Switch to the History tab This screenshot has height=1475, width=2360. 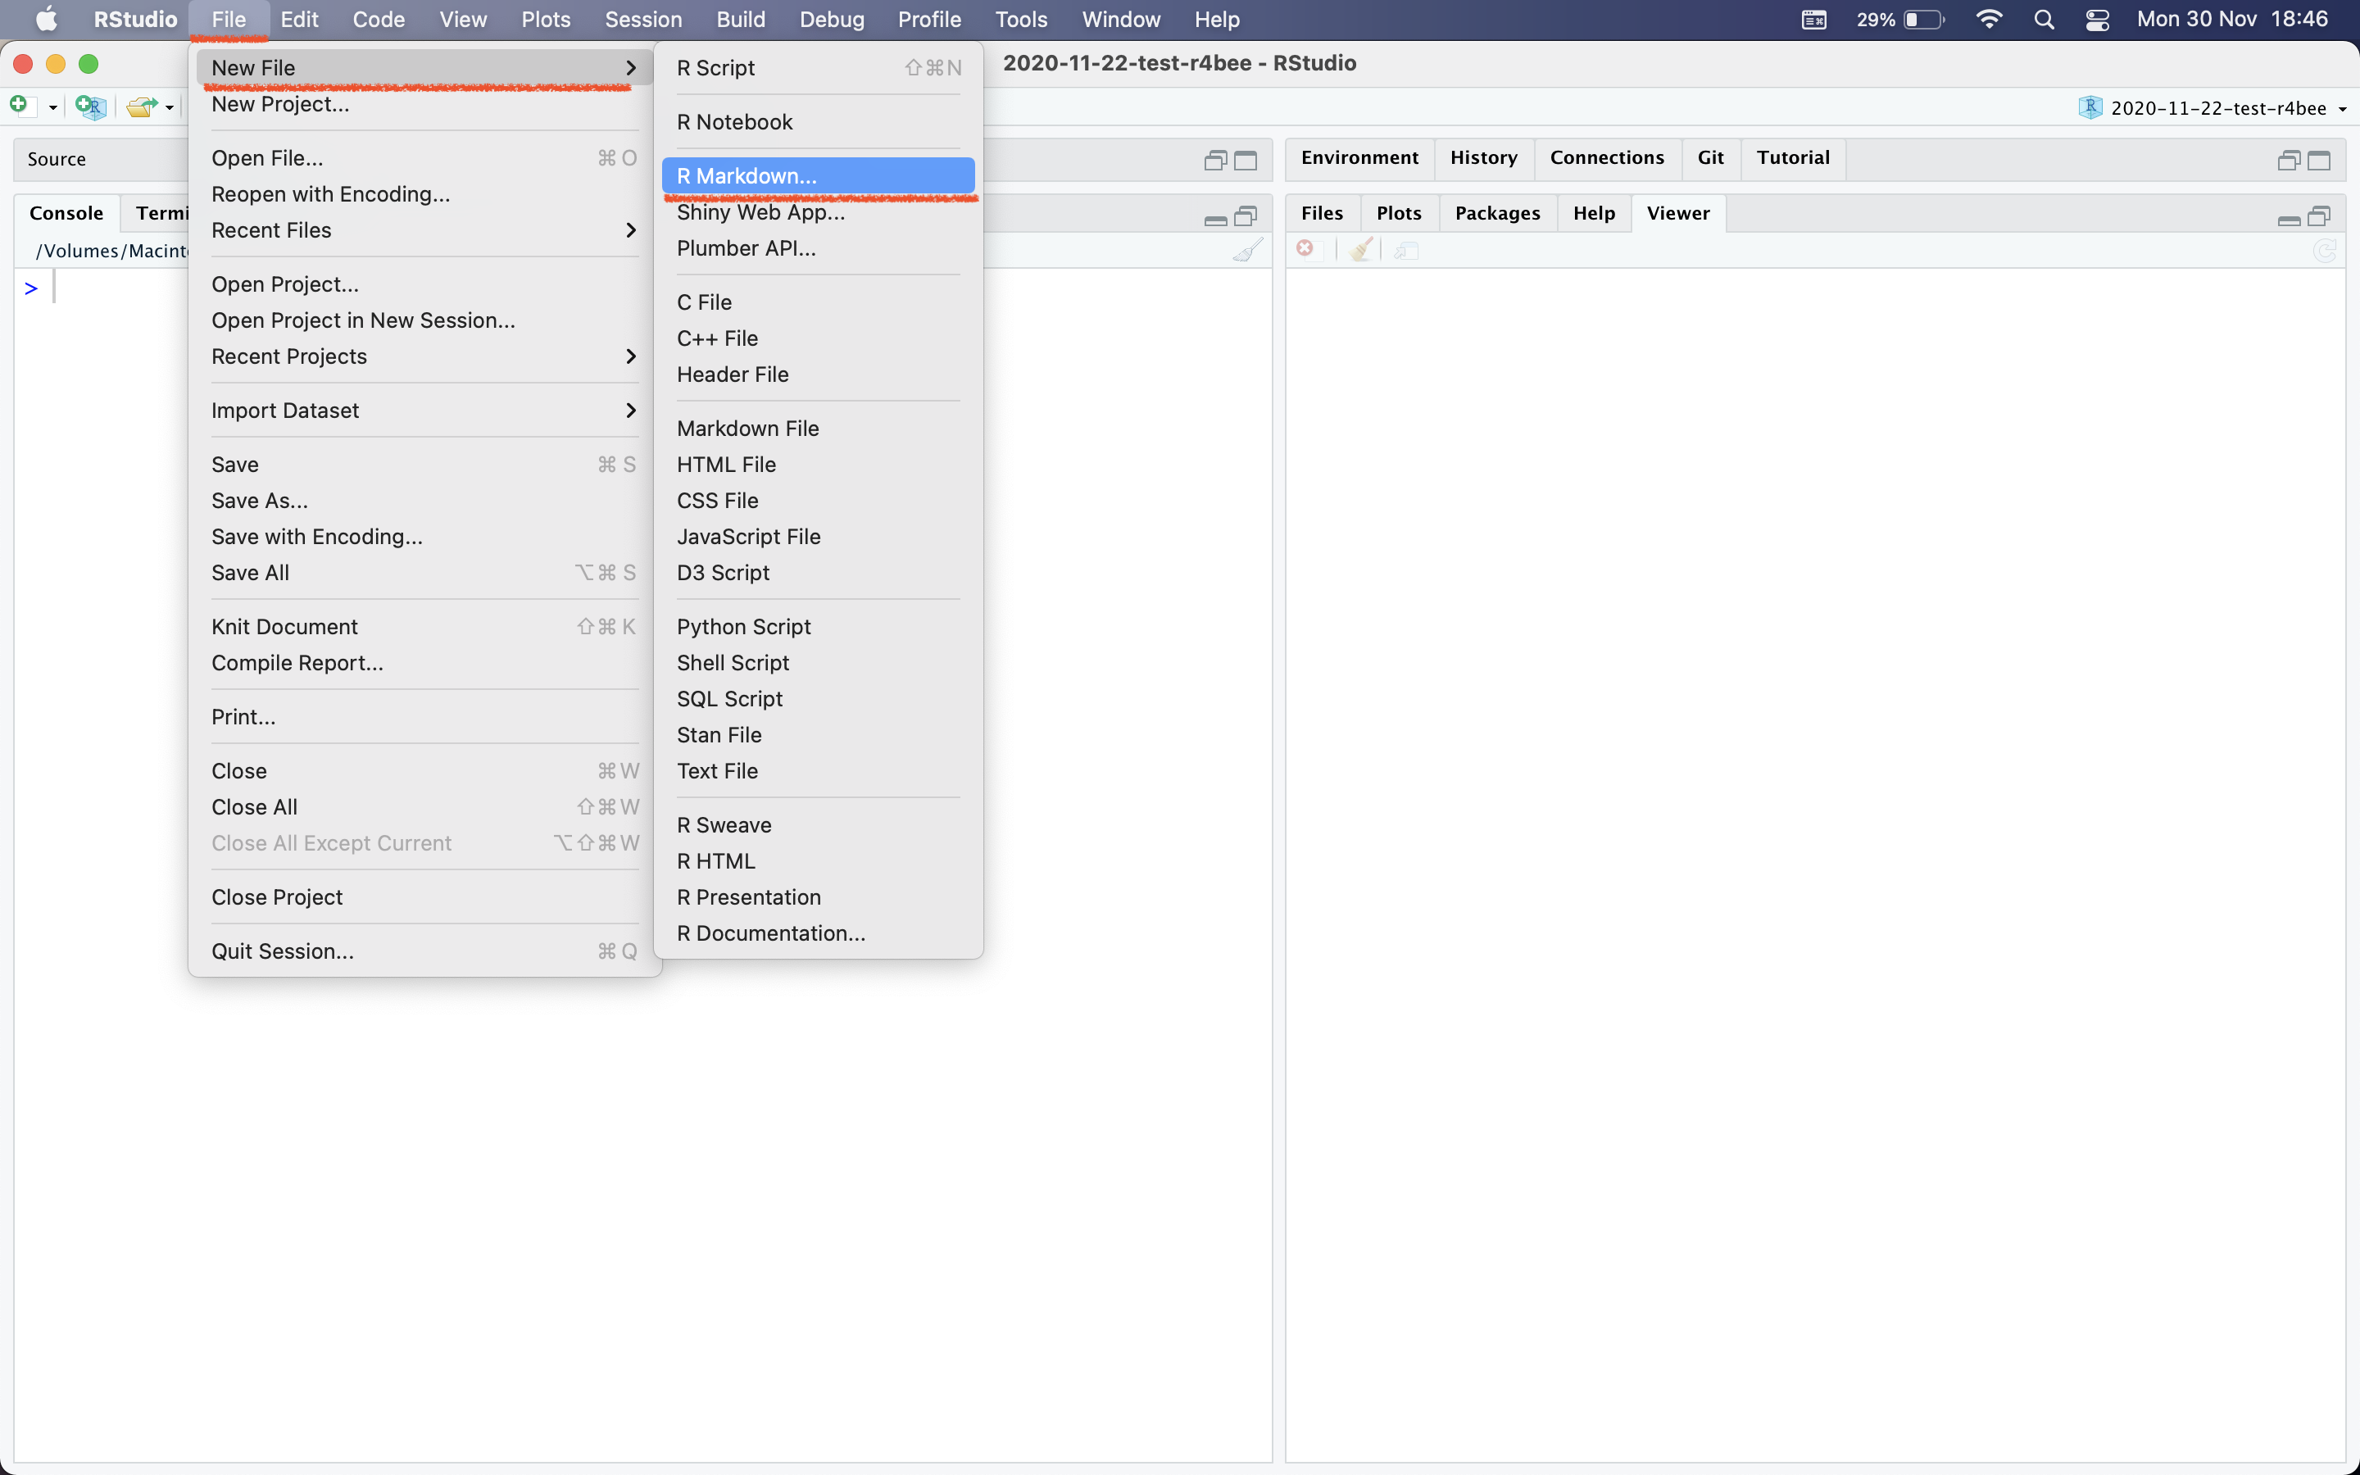click(x=1483, y=158)
